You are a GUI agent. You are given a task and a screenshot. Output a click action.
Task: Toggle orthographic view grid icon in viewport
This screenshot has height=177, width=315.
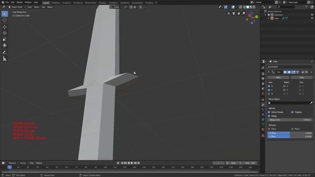coord(228,13)
